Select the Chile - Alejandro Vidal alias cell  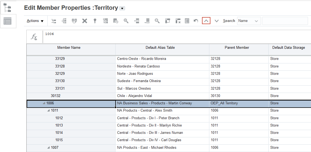[x=162, y=96]
